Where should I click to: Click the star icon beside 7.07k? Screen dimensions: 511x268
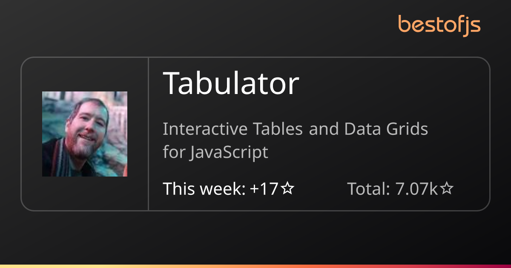[x=446, y=188]
